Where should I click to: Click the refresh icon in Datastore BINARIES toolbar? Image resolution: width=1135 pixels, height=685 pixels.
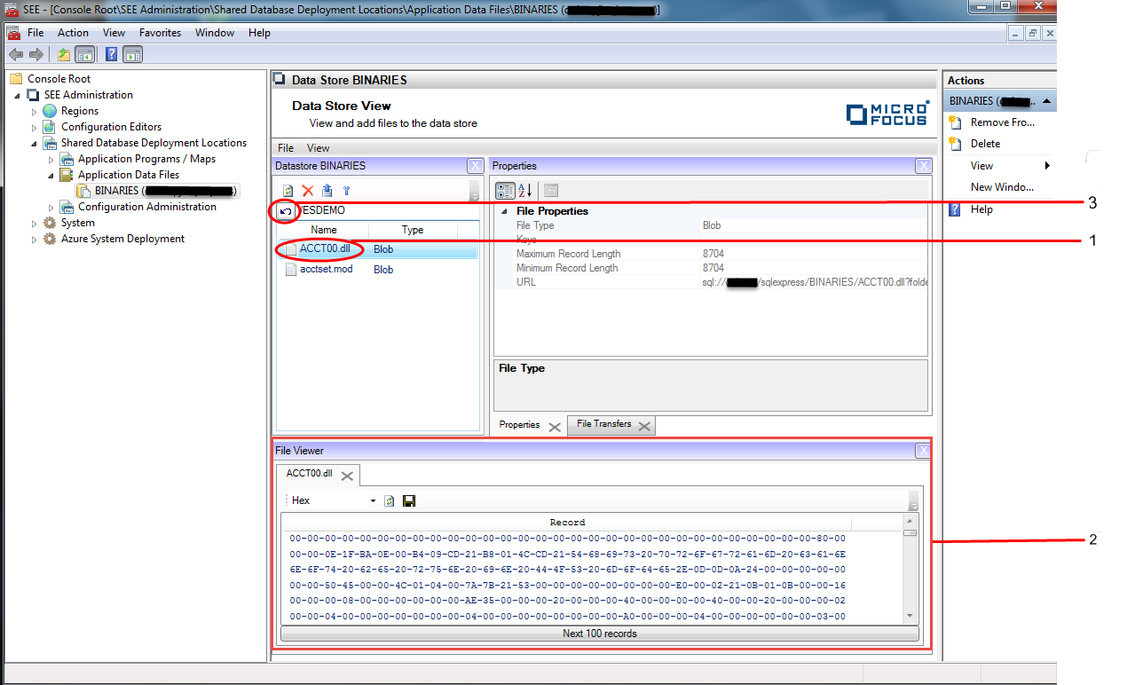coord(288,191)
